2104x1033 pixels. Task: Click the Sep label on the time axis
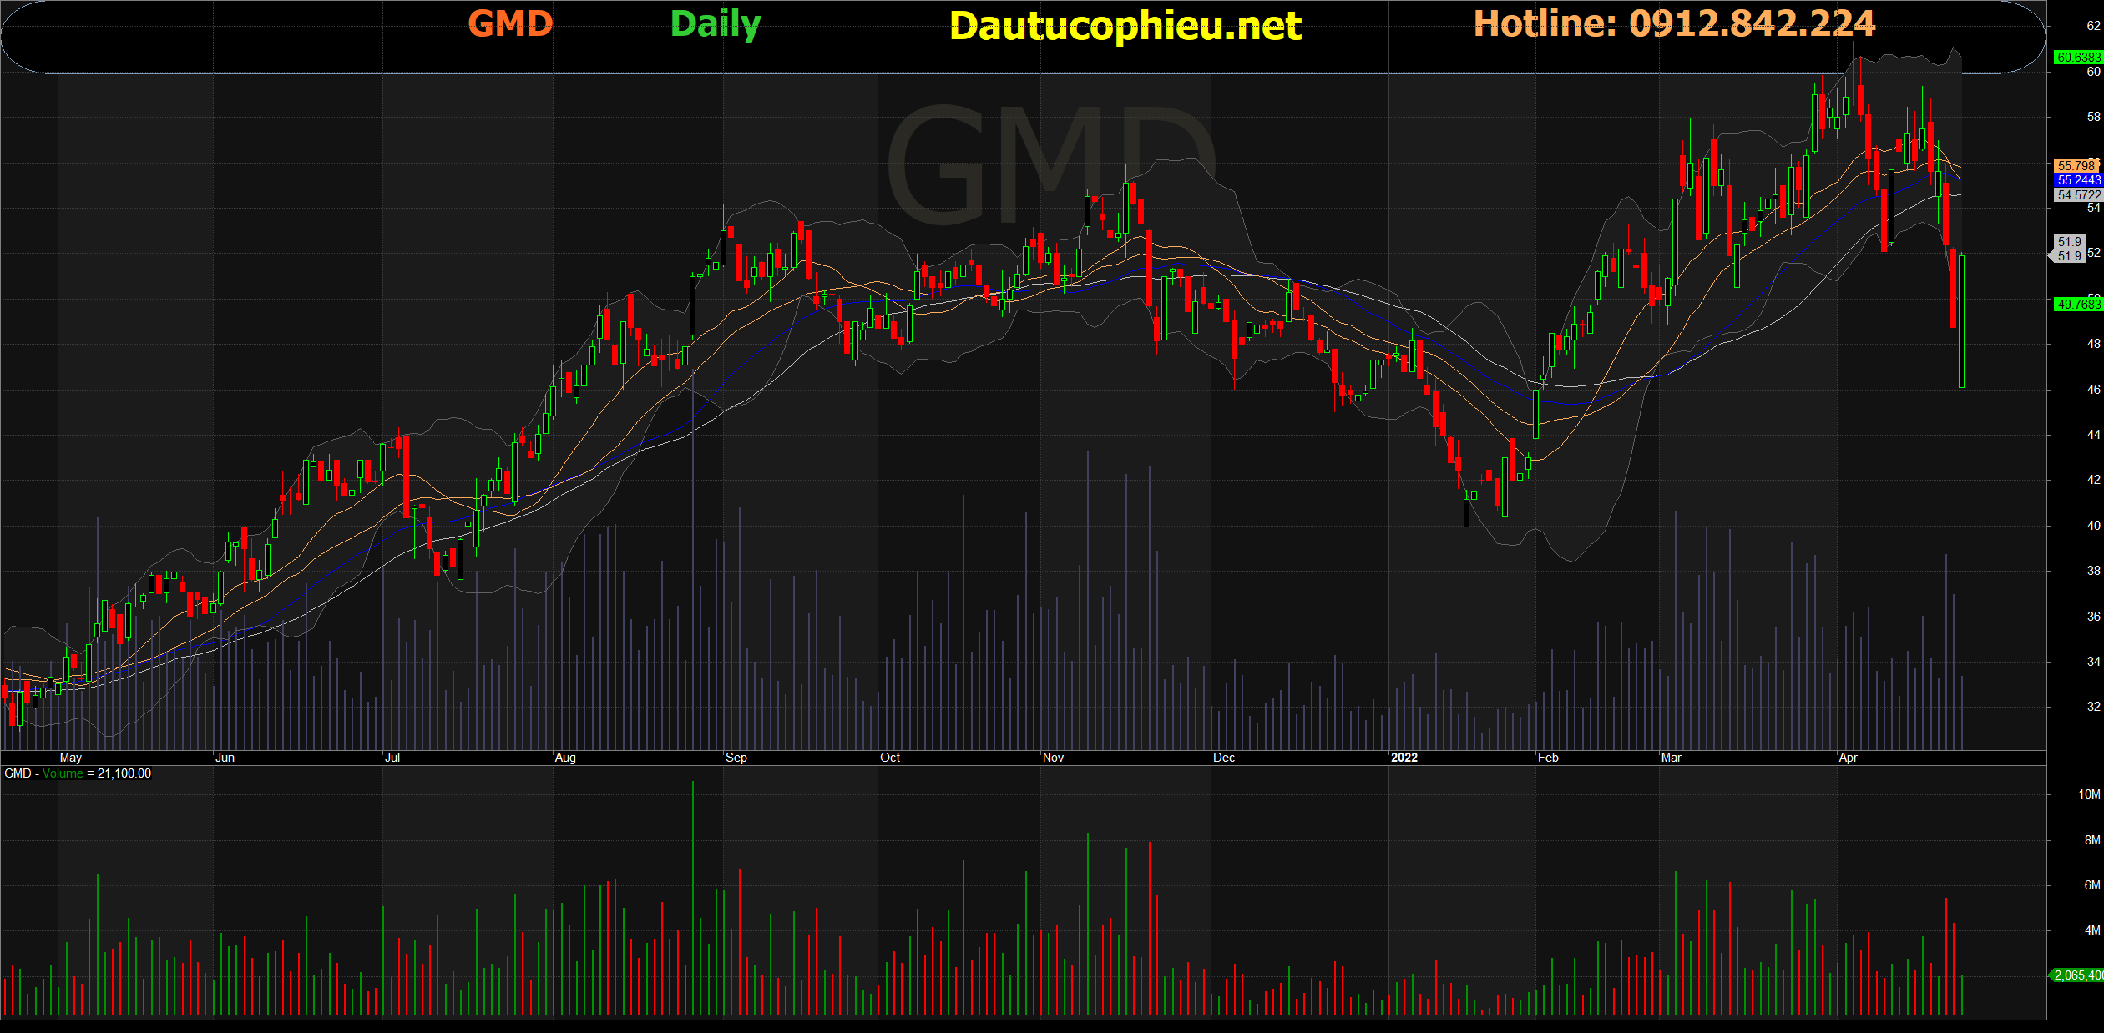tap(736, 758)
